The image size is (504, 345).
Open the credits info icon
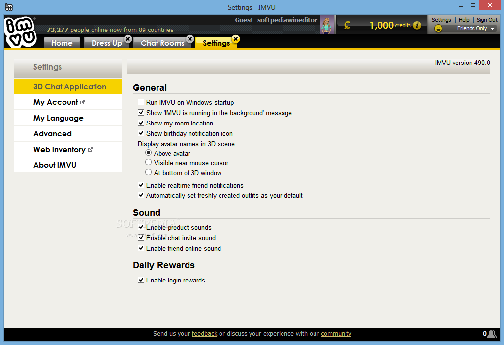coord(417,25)
